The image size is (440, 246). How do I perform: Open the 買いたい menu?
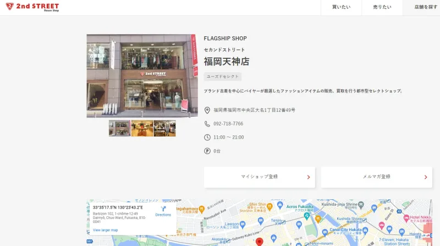[341, 7]
